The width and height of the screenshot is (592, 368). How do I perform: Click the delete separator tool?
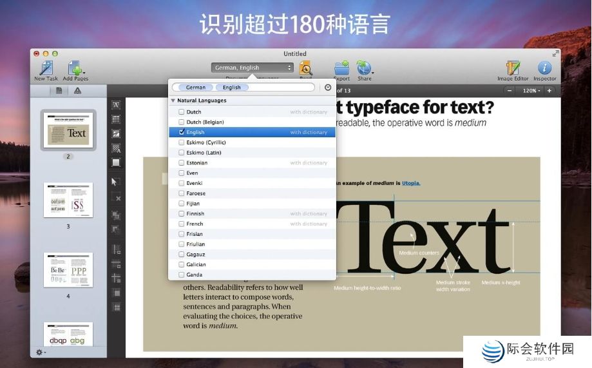pos(117,278)
